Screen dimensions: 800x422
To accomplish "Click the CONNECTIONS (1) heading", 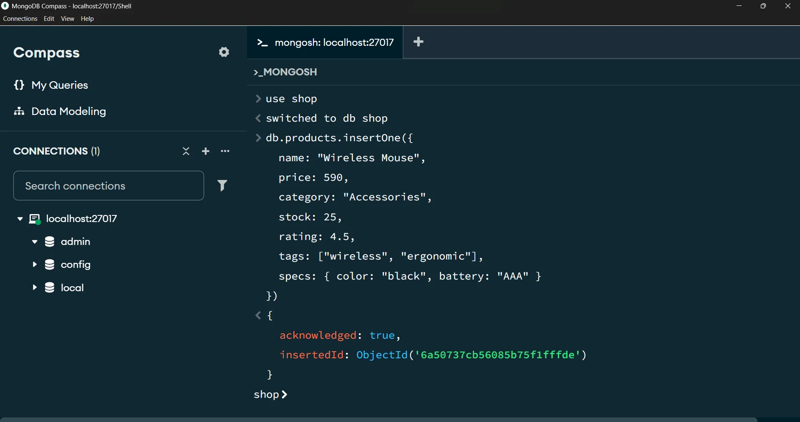I will (x=57, y=151).
